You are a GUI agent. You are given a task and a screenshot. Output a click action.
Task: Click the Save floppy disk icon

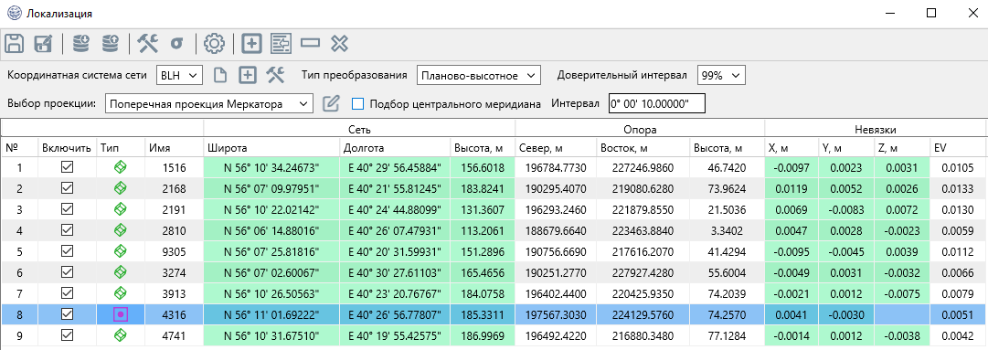coord(15,44)
